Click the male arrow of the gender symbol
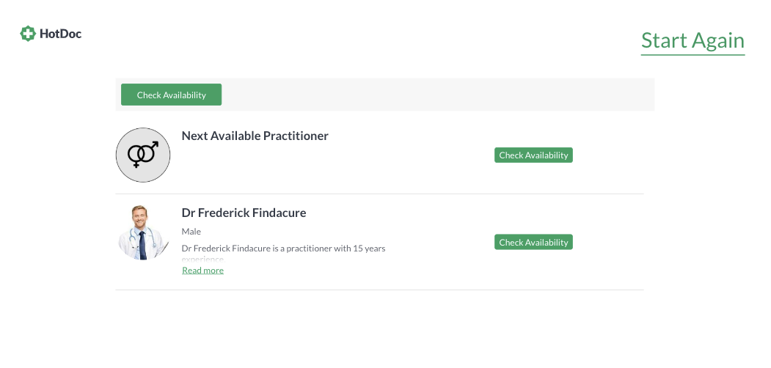The height and width of the screenshot is (368, 771). 154,145
